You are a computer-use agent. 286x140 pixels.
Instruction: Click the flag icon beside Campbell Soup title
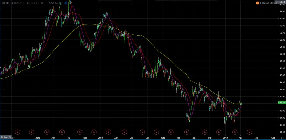point(8,3)
